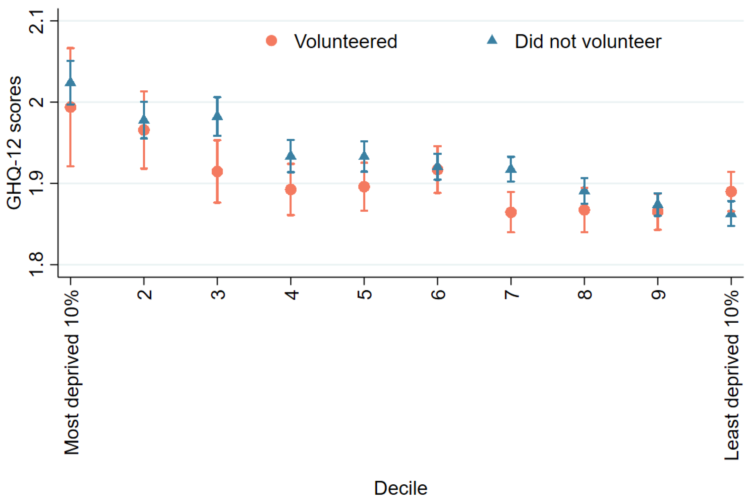Click the "Least deprived 10%" axis label
This screenshot has width=751, height=504.
point(732,375)
